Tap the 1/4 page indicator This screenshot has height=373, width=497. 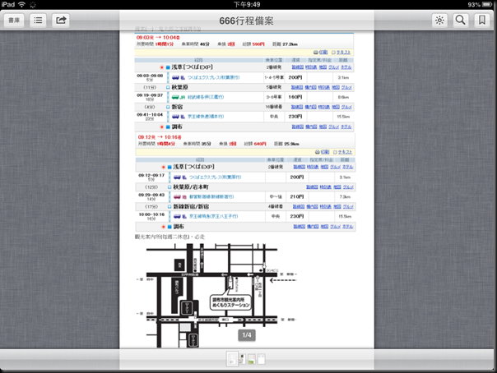tap(247, 335)
